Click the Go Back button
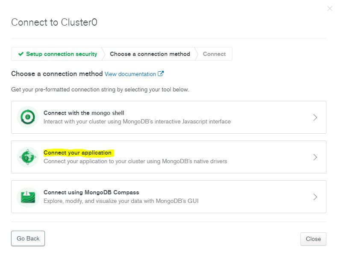Screen dimensions: 338x255 coord(28,238)
